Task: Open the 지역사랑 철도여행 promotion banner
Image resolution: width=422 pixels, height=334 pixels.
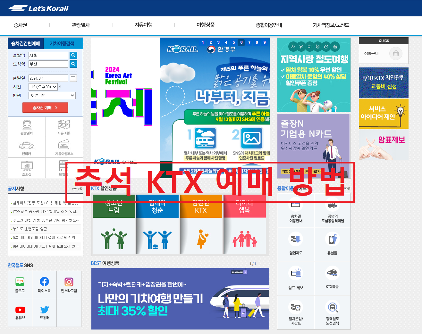Action: pos(314,75)
